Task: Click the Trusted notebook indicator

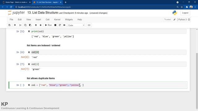Action: (x=167, y=19)
